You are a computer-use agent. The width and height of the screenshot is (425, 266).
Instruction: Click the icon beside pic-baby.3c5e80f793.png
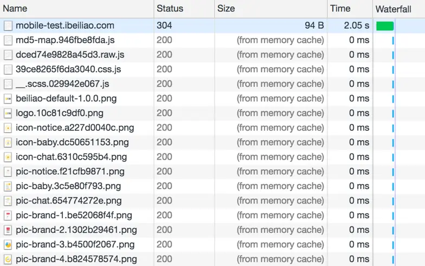8,186
